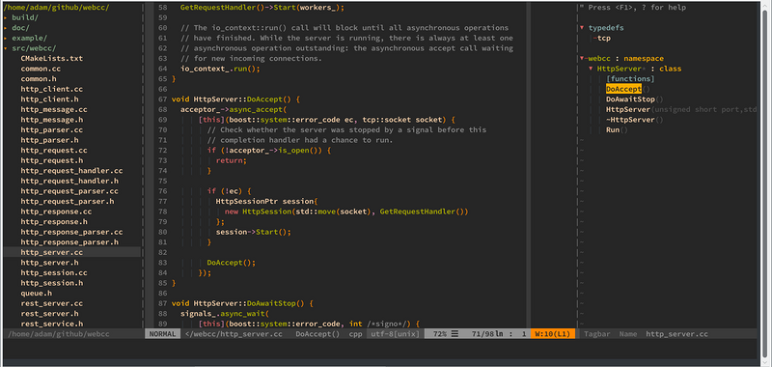Jump to highlighted DoAccept tag in Tagbar
Image resolution: width=772 pixels, height=367 pixels.
coord(623,89)
